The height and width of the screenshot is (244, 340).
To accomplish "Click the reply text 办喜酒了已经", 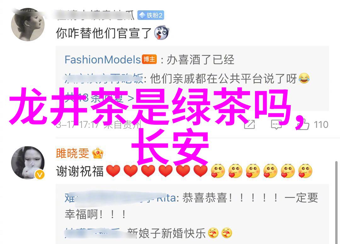I will [200, 60].
